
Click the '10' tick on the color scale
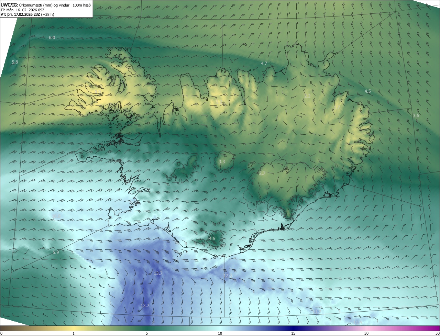pos(220,334)
